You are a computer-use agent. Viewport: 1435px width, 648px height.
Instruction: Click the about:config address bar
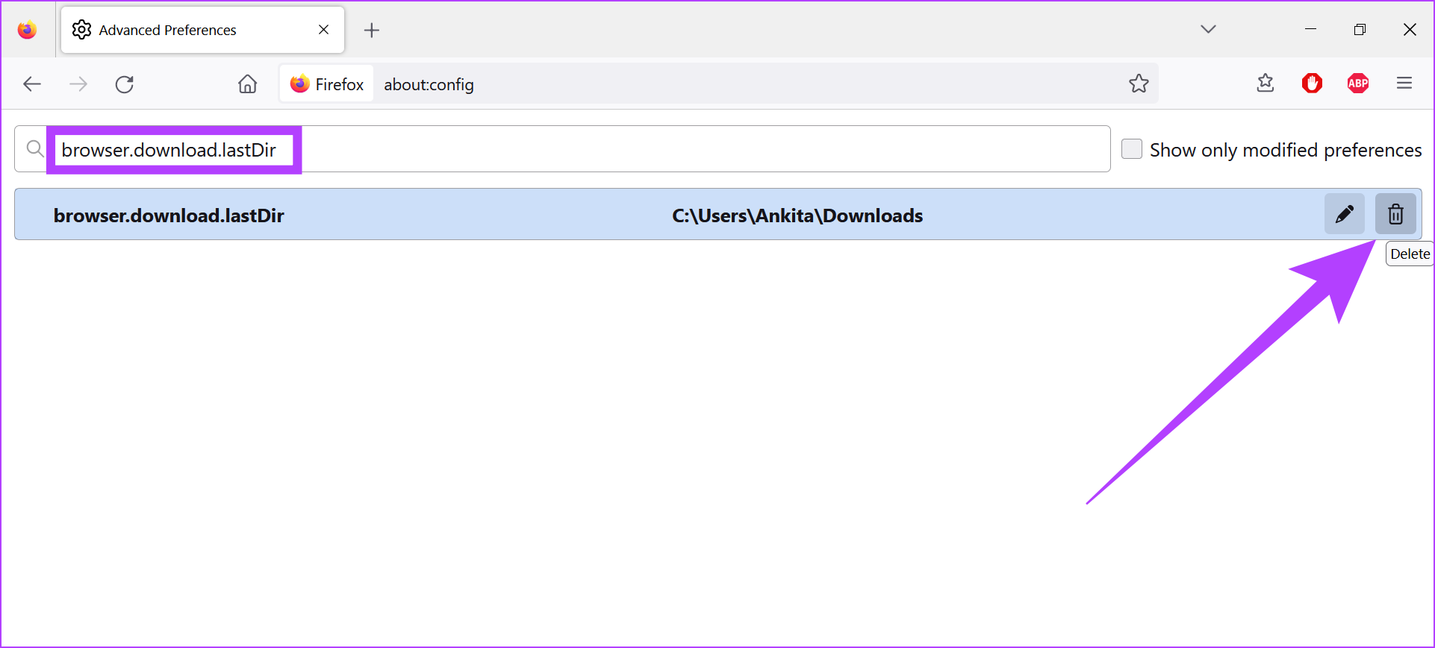pos(747,84)
